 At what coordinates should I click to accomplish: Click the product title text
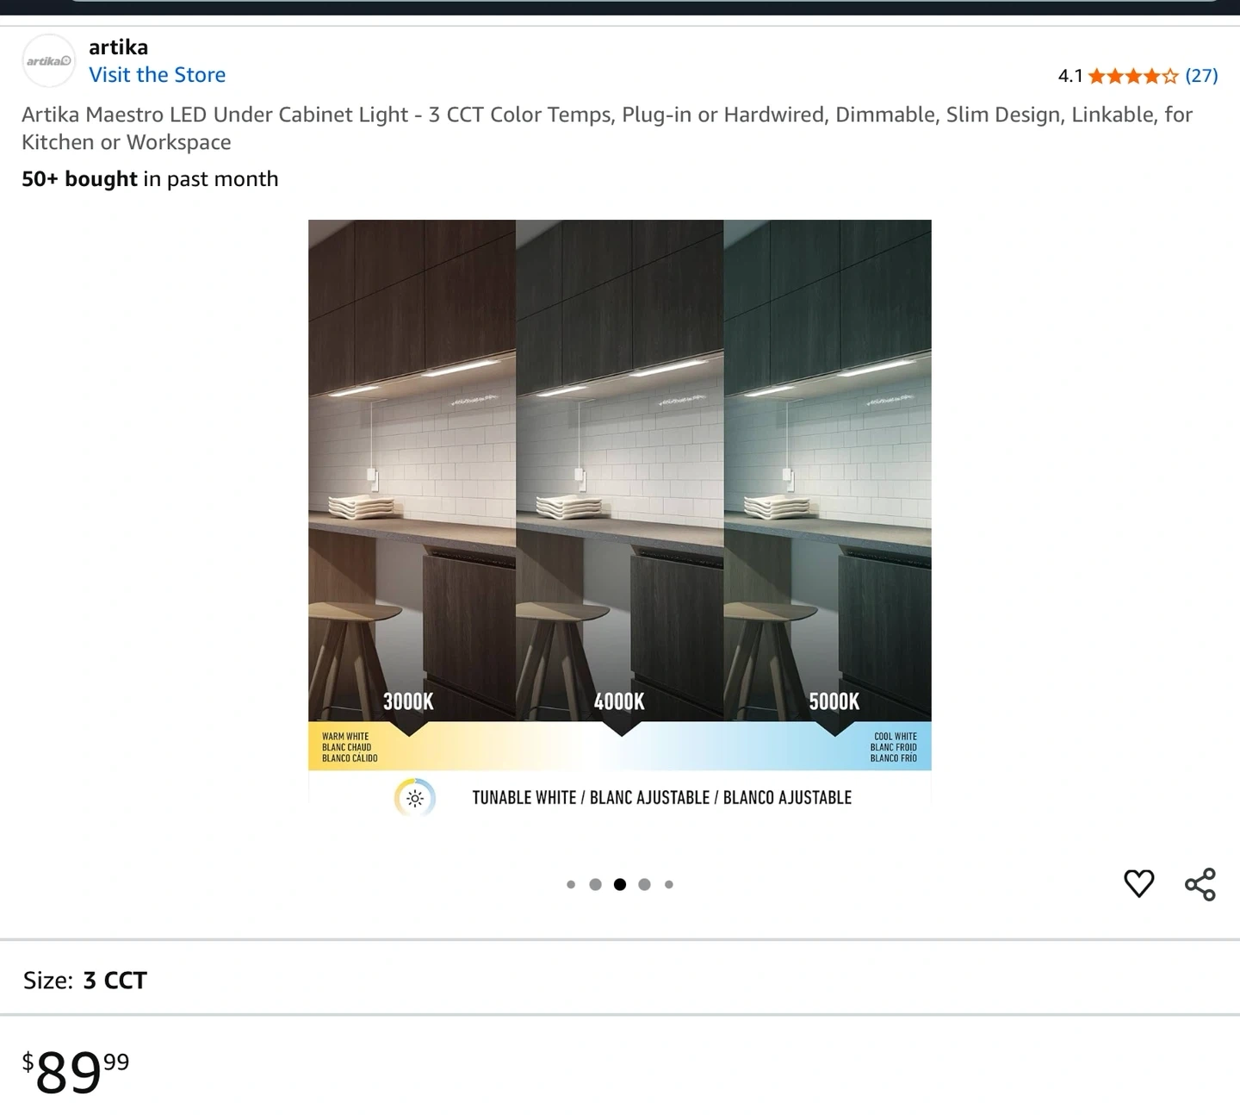[607, 128]
